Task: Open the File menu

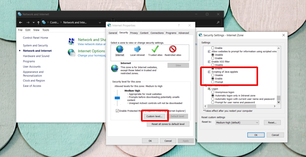Action: point(20,30)
